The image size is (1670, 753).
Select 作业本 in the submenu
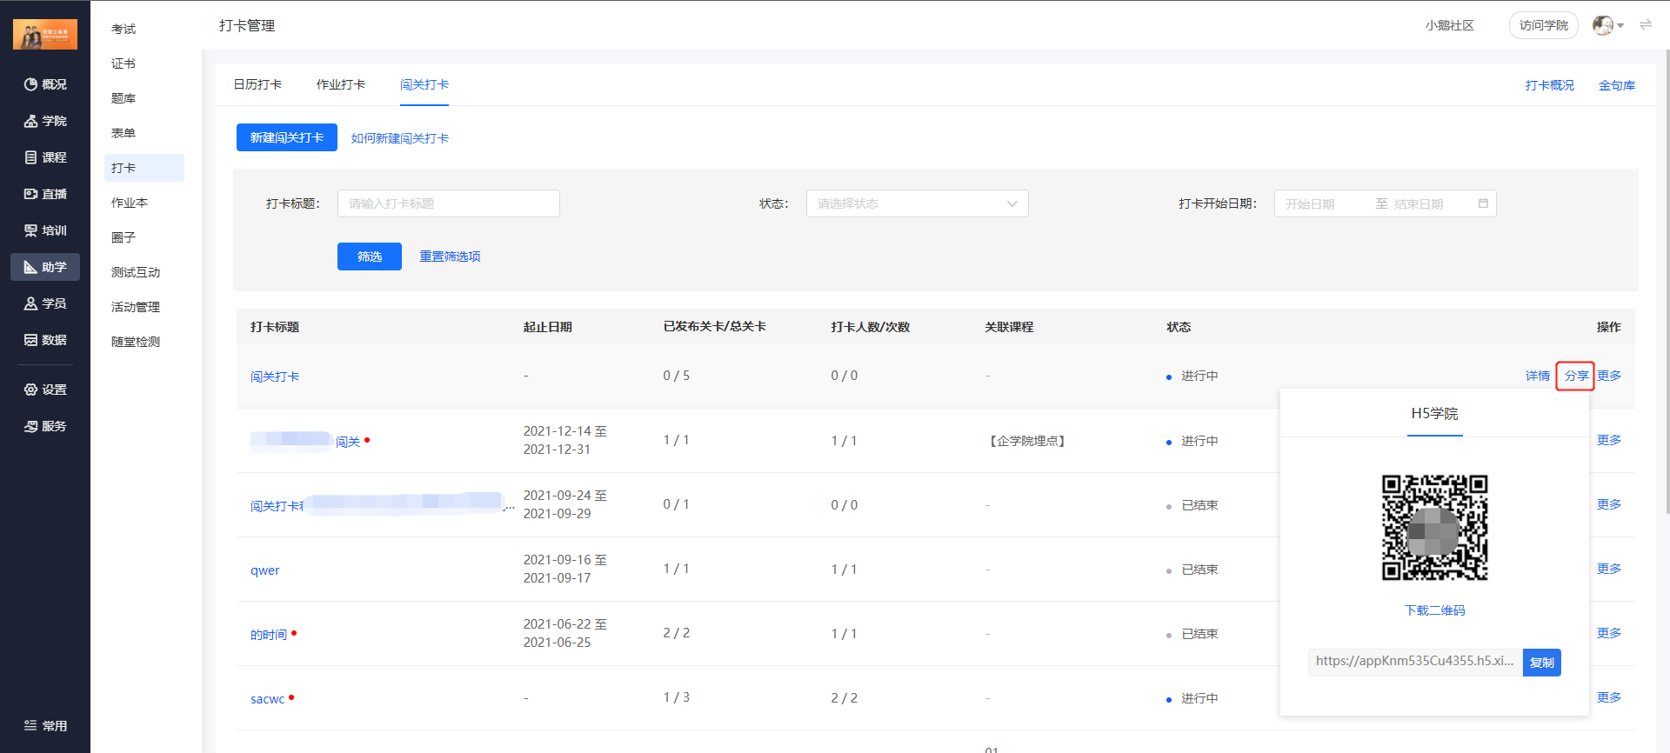coord(130,203)
